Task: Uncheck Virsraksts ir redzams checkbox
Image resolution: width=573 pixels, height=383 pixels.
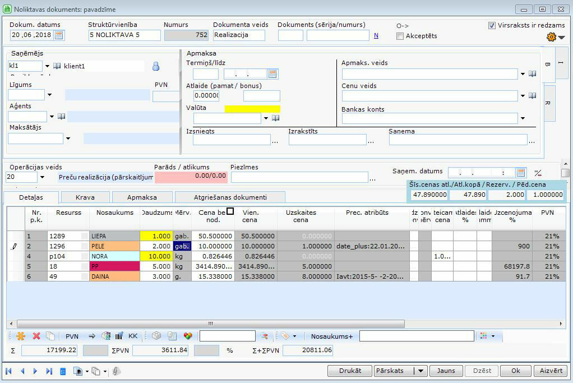Action: [x=492, y=25]
